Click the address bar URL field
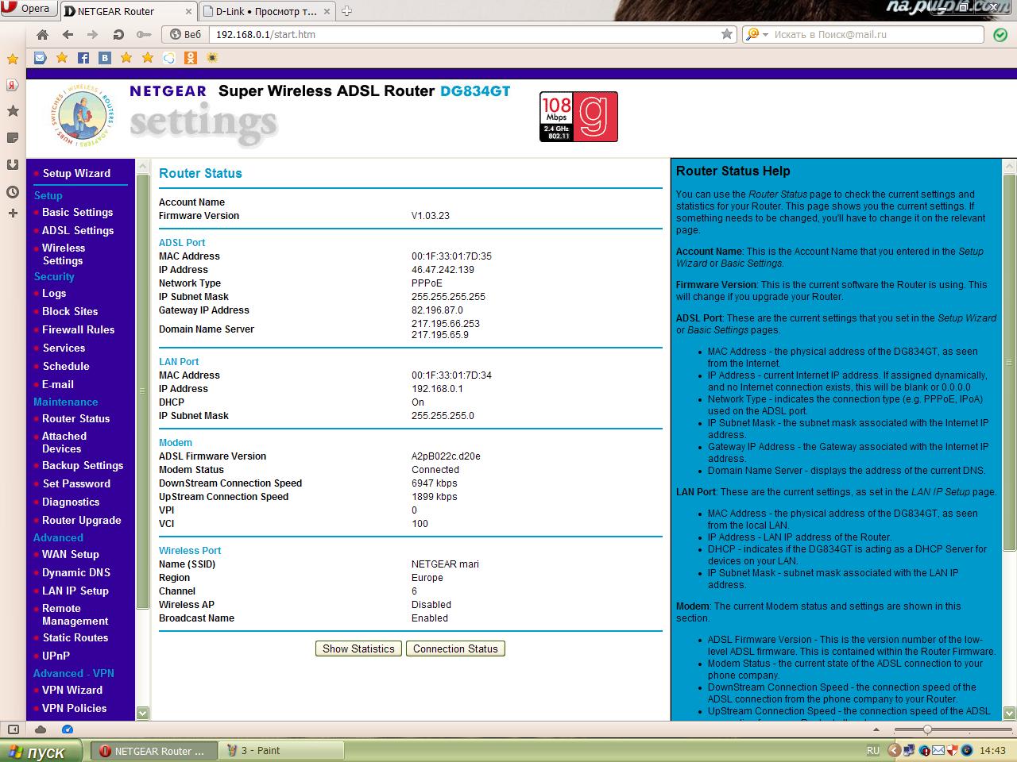This screenshot has width=1017, height=762. click(x=461, y=35)
